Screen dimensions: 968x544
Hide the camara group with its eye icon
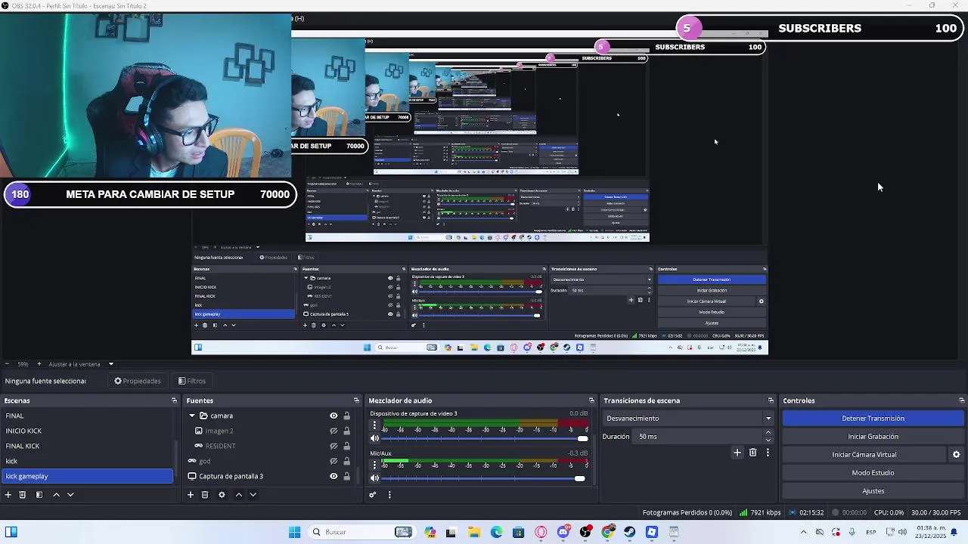point(334,416)
